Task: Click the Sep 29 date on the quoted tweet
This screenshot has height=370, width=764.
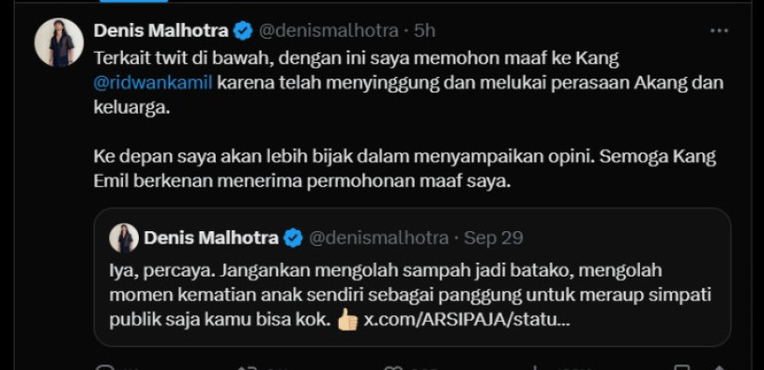Action: (493, 238)
